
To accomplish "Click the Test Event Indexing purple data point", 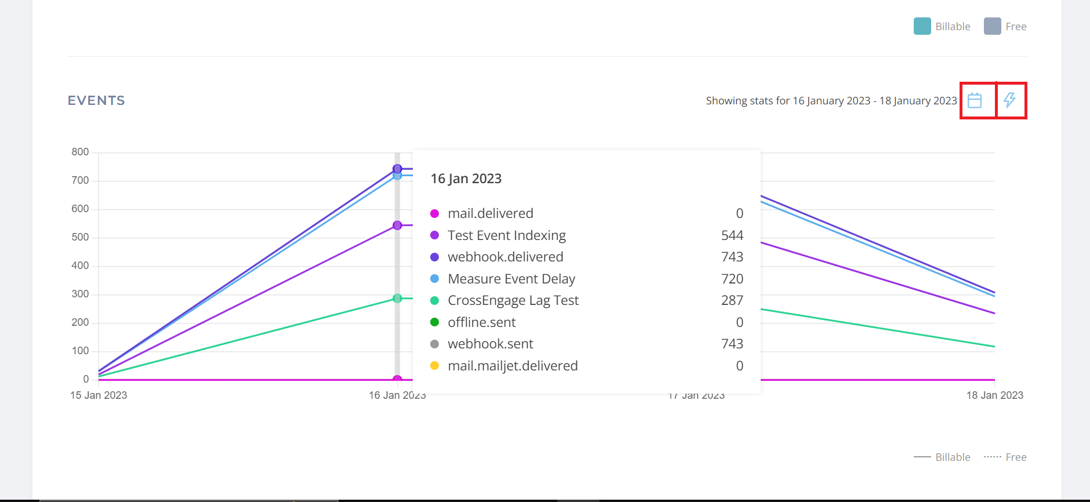I will click(397, 225).
